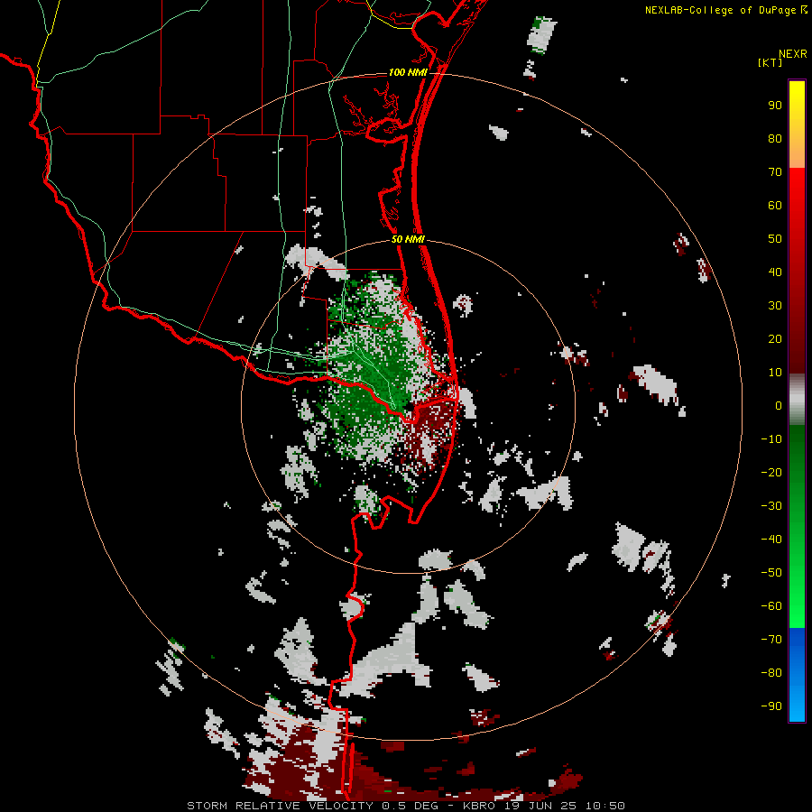Image resolution: width=812 pixels, height=812 pixels.
Task: Pick the gray zero-velocity color bar segment
Action: pos(797,400)
